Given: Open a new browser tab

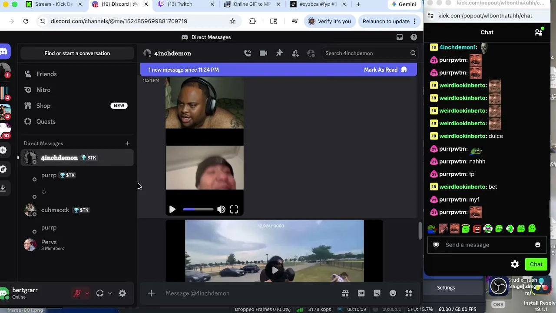Looking at the screenshot, I should 358,4.
